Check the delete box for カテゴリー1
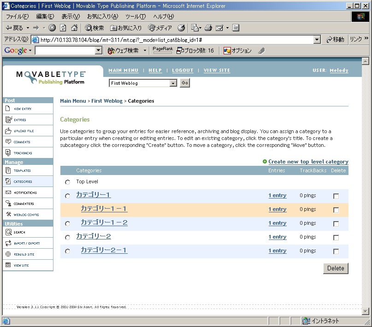The width and height of the screenshot is (372, 327). coord(336,196)
